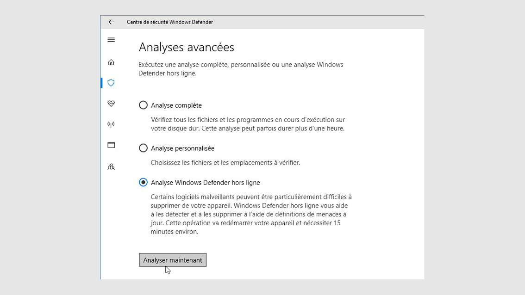The image size is (525, 295).
Task: Open Family options people icon
Action: pos(111,166)
